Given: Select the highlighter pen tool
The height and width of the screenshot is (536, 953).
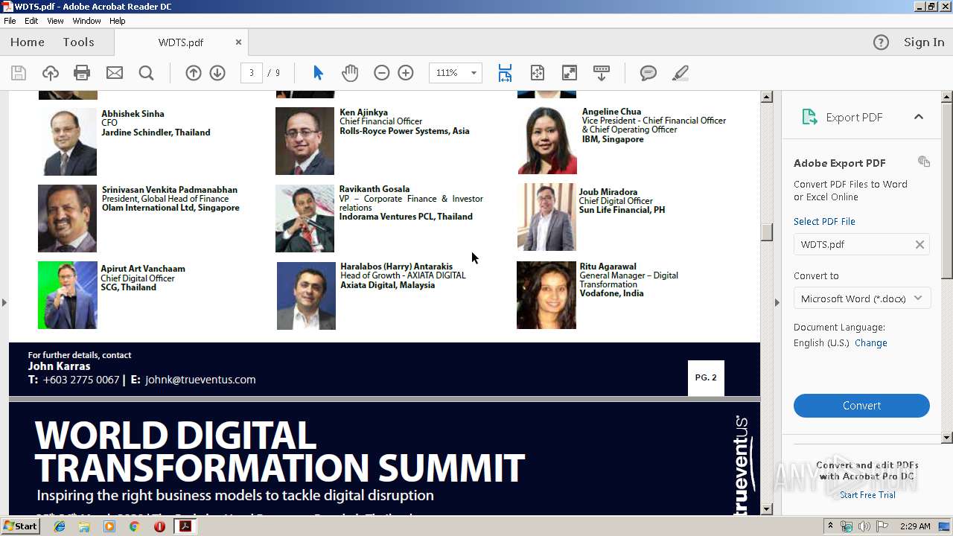Looking at the screenshot, I should (x=680, y=73).
